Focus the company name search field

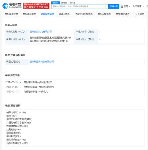78,7
